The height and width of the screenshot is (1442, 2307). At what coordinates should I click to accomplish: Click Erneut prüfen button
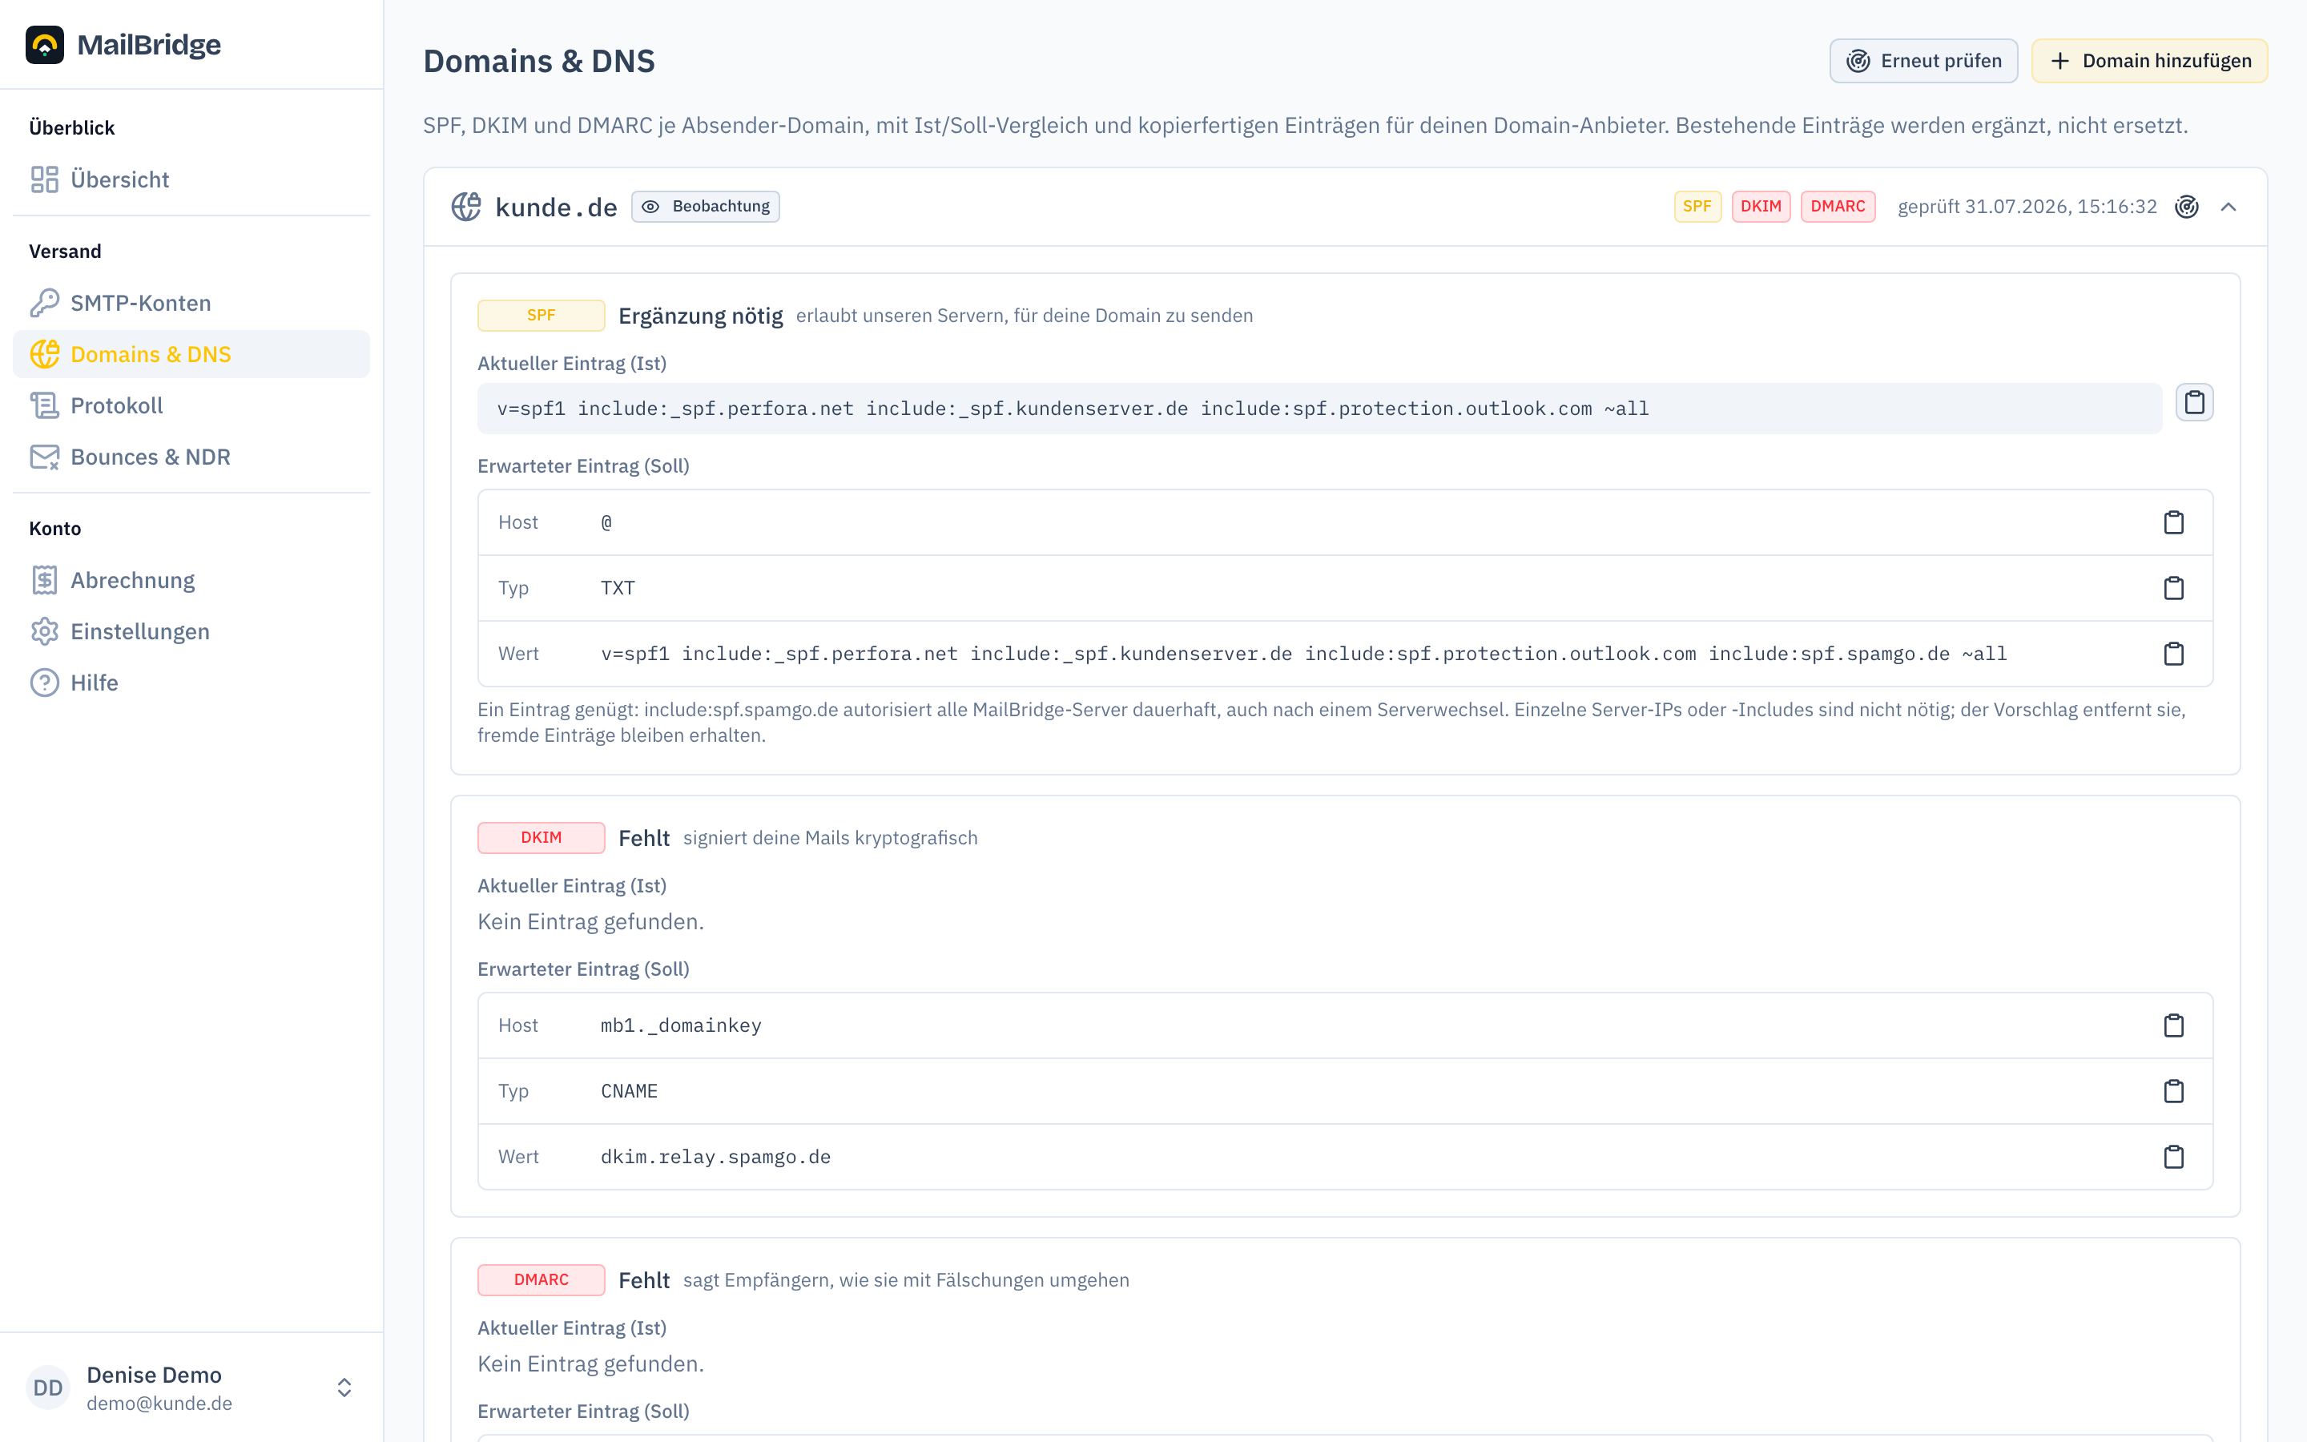(x=1922, y=61)
